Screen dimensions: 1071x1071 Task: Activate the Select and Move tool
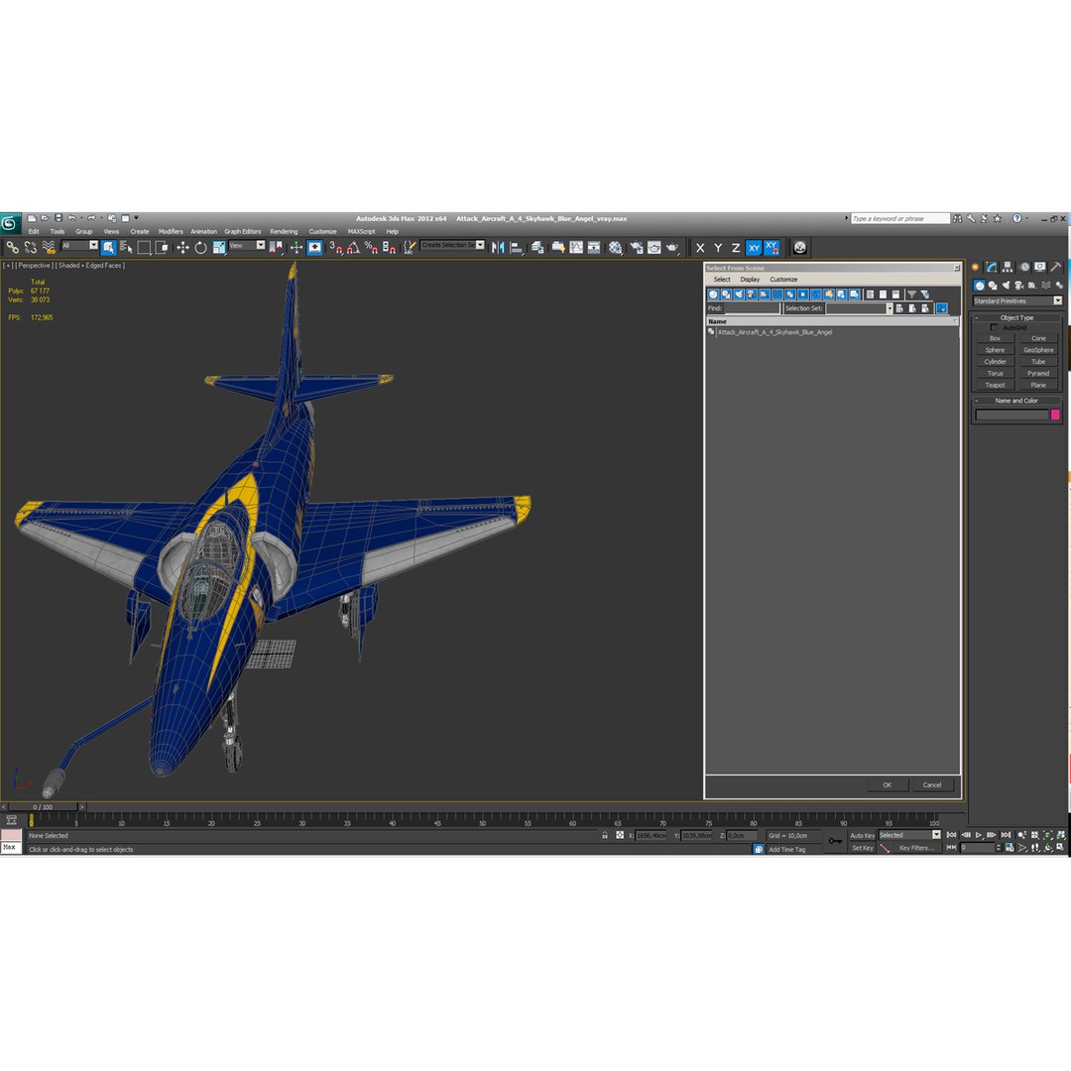(182, 247)
